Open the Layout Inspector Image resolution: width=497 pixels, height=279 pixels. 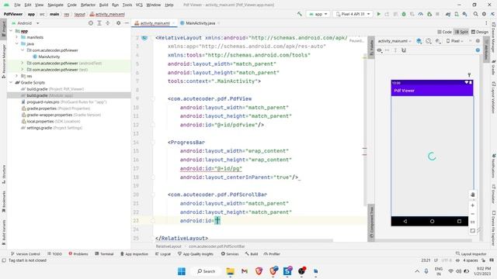pyautogui.click(x=471, y=253)
